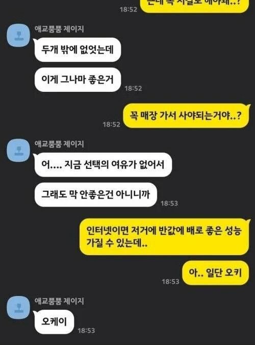Click 18:52 timestamp beside '꼭 매장 가서' bubble
This screenshot has height=345, width=255.
tap(112, 125)
